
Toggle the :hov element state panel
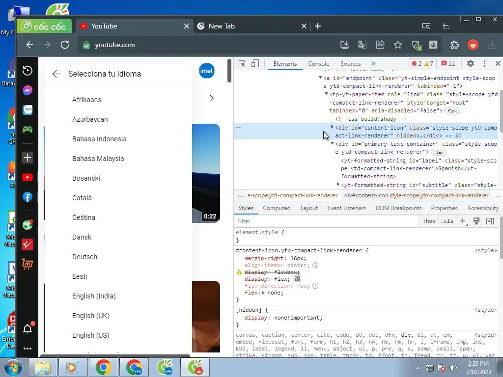[429, 221]
